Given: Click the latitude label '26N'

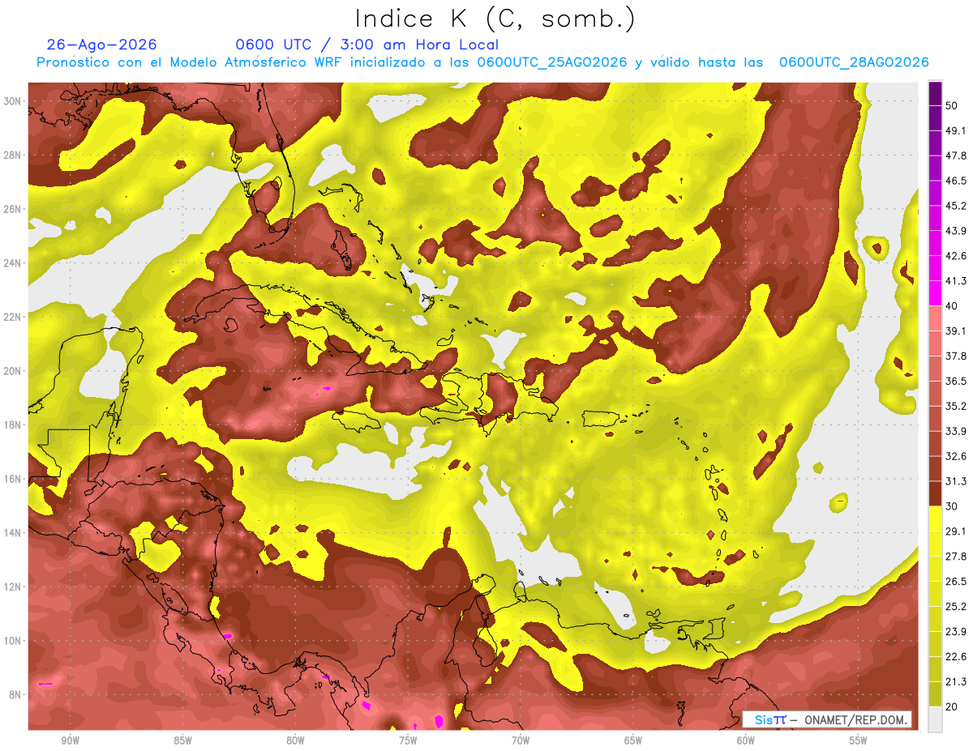Looking at the screenshot, I should 13,209.
